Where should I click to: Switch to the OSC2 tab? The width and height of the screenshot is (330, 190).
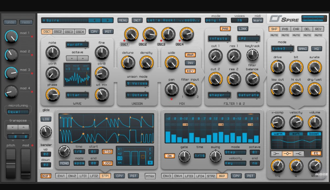(57, 31)
